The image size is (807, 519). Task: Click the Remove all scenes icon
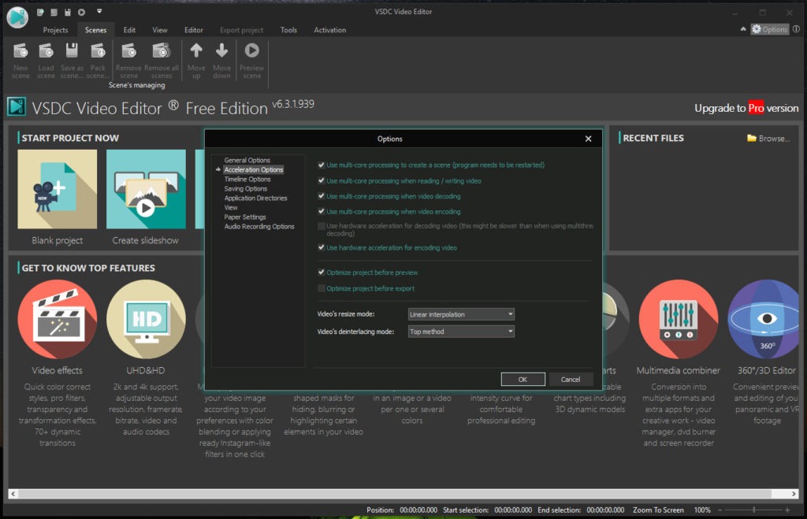click(162, 51)
